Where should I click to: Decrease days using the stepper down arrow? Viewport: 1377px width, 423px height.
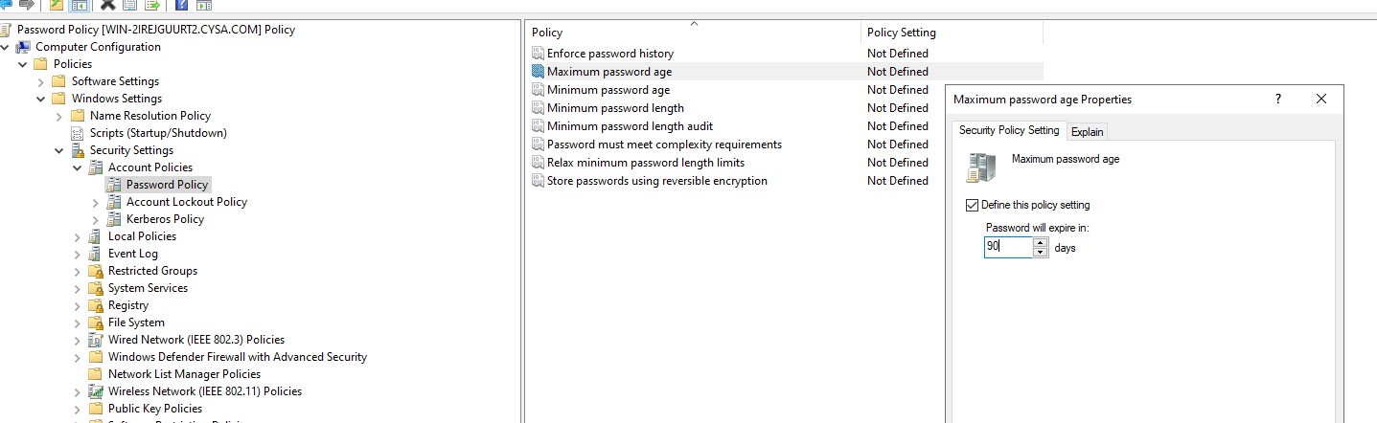1041,253
